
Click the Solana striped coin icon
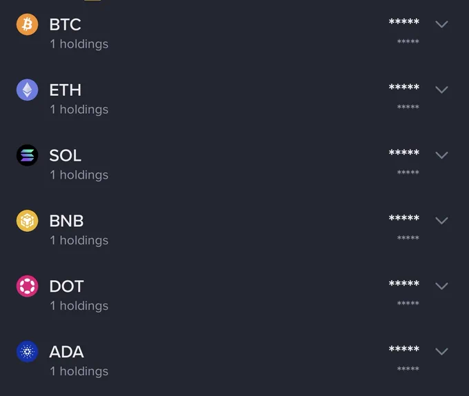point(27,155)
